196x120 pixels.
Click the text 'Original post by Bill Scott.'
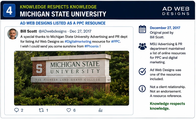(162, 35)
